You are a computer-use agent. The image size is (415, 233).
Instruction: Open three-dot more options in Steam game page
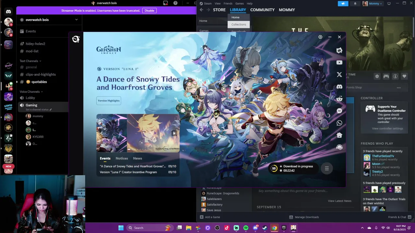(x=399, y=87)
